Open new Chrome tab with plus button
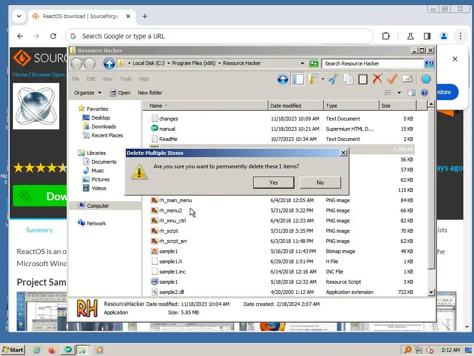 145,16
